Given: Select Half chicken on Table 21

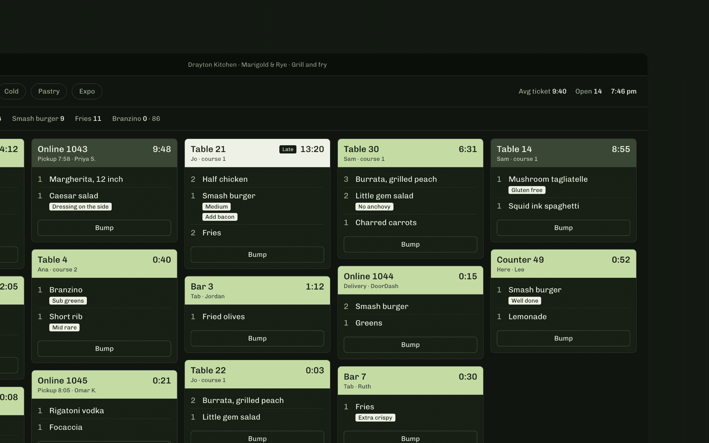Looking at the screenshot, I should (x=257, y=179).
